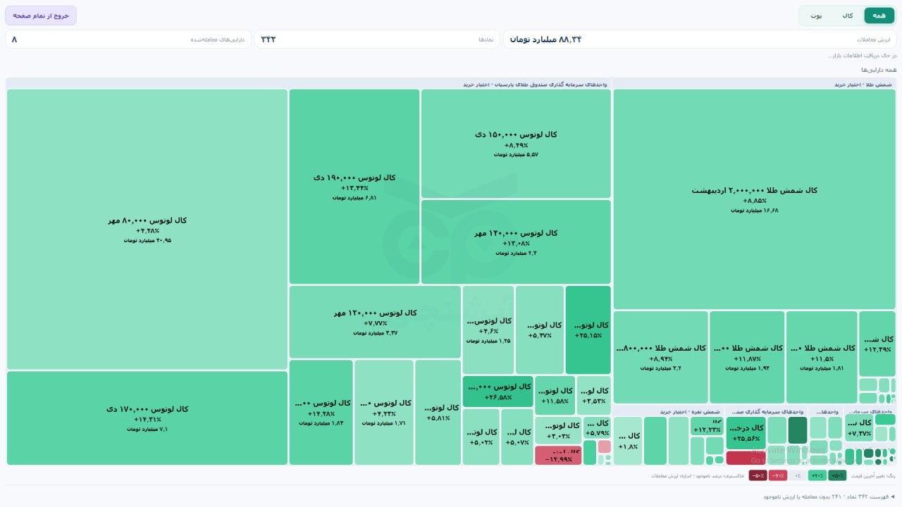Click the lotus call tile showing +5.02%
Screen dimensions: 902x507
(481, 437)
